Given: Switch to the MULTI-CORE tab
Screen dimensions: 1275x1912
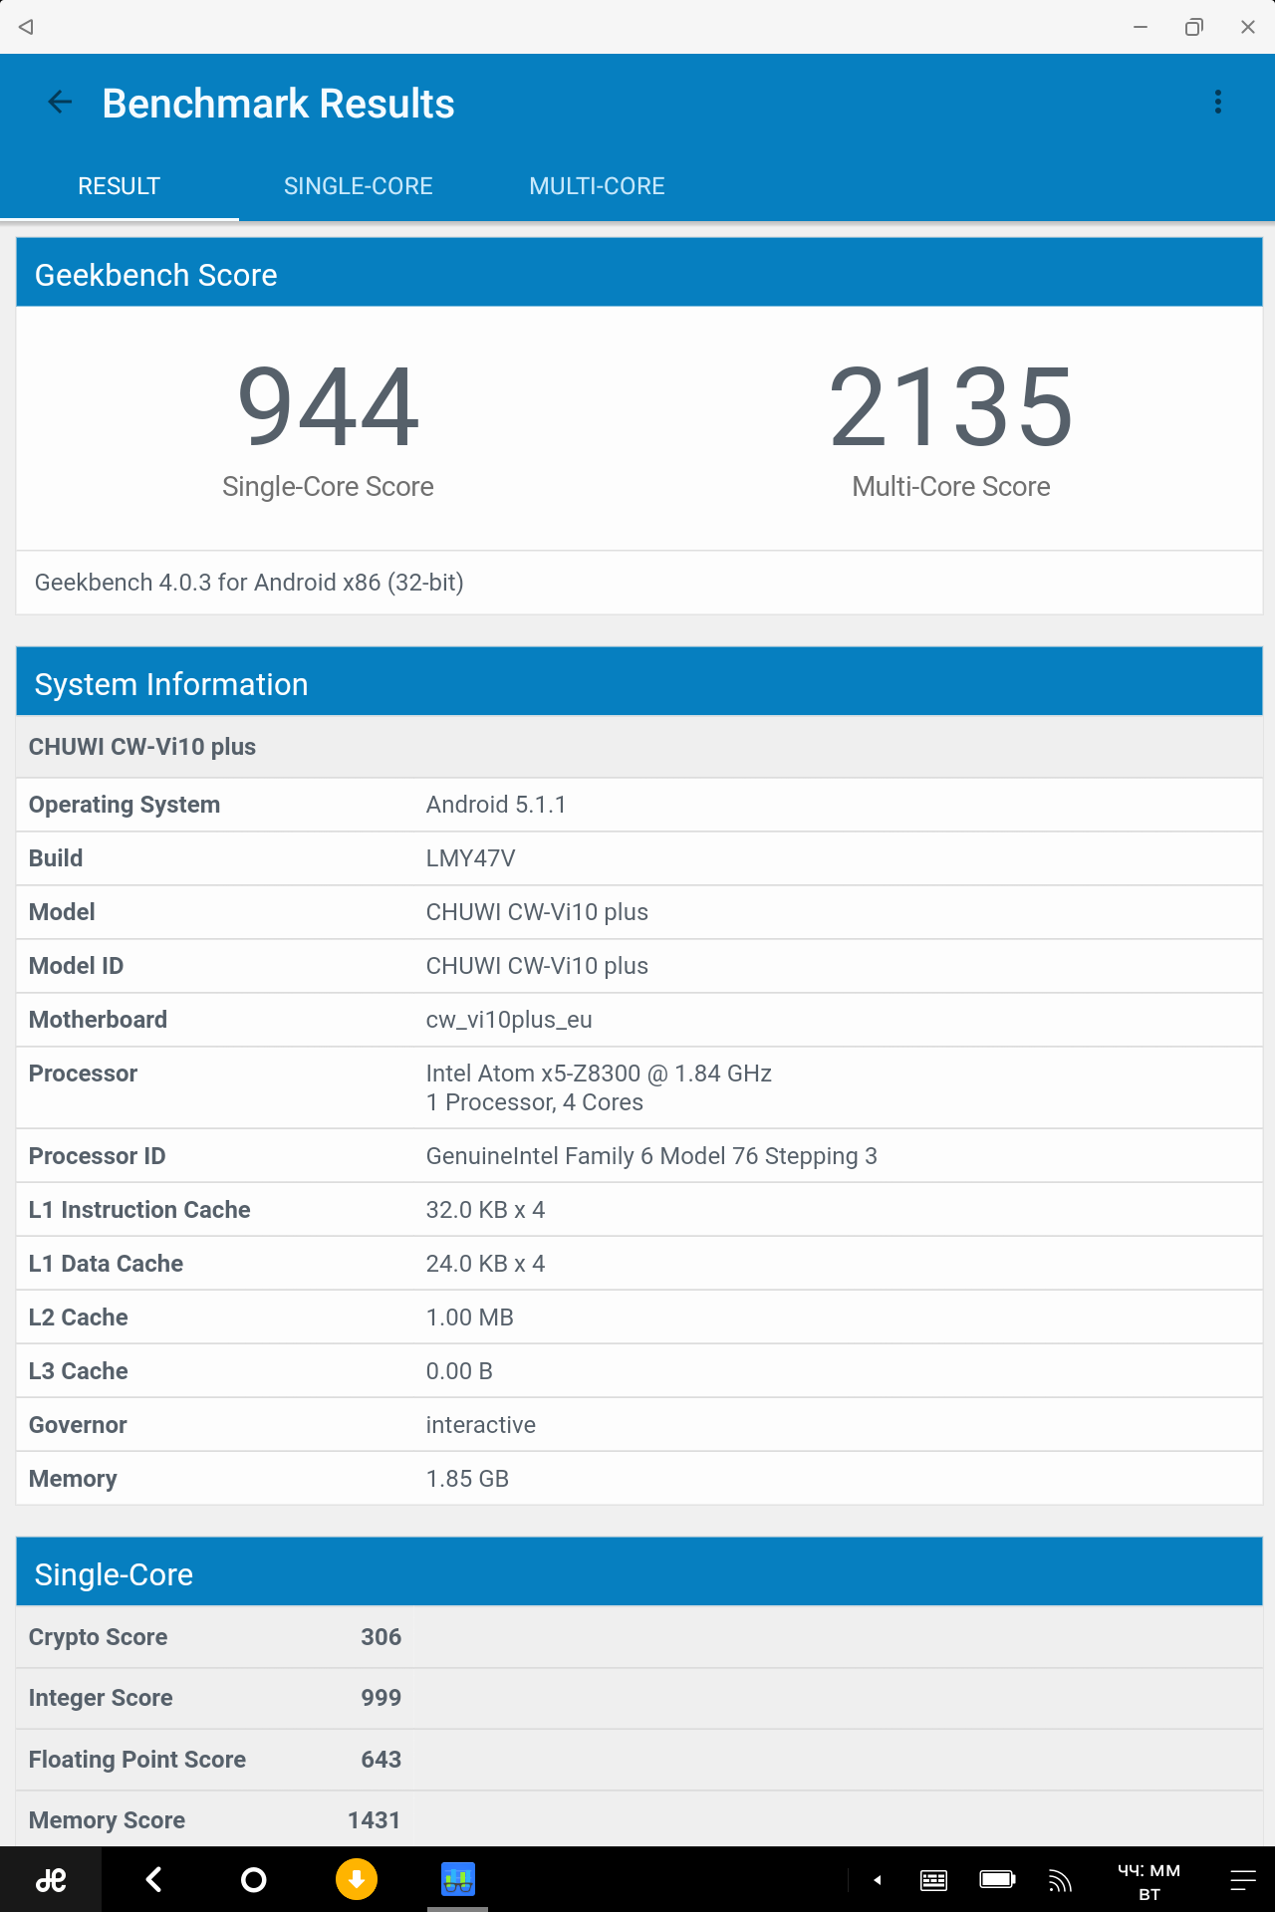Looking at the screenshot, I should coord(598,186).
